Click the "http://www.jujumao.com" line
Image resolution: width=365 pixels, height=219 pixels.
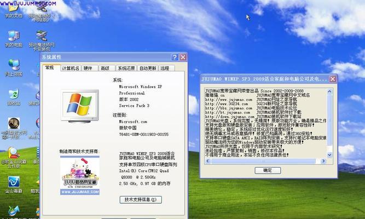click(229, 100)
